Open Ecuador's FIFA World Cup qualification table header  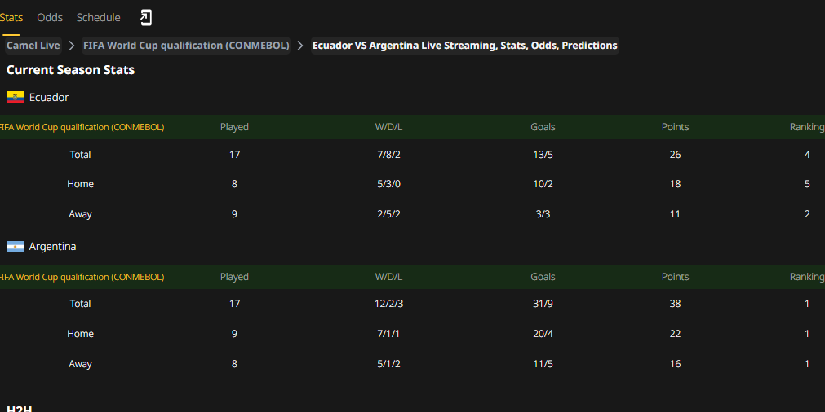(82, 127)
